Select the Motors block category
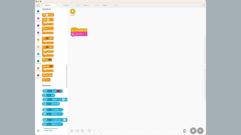Image resolution: width=241 pixels, height=135 pixels. (38, 12)
